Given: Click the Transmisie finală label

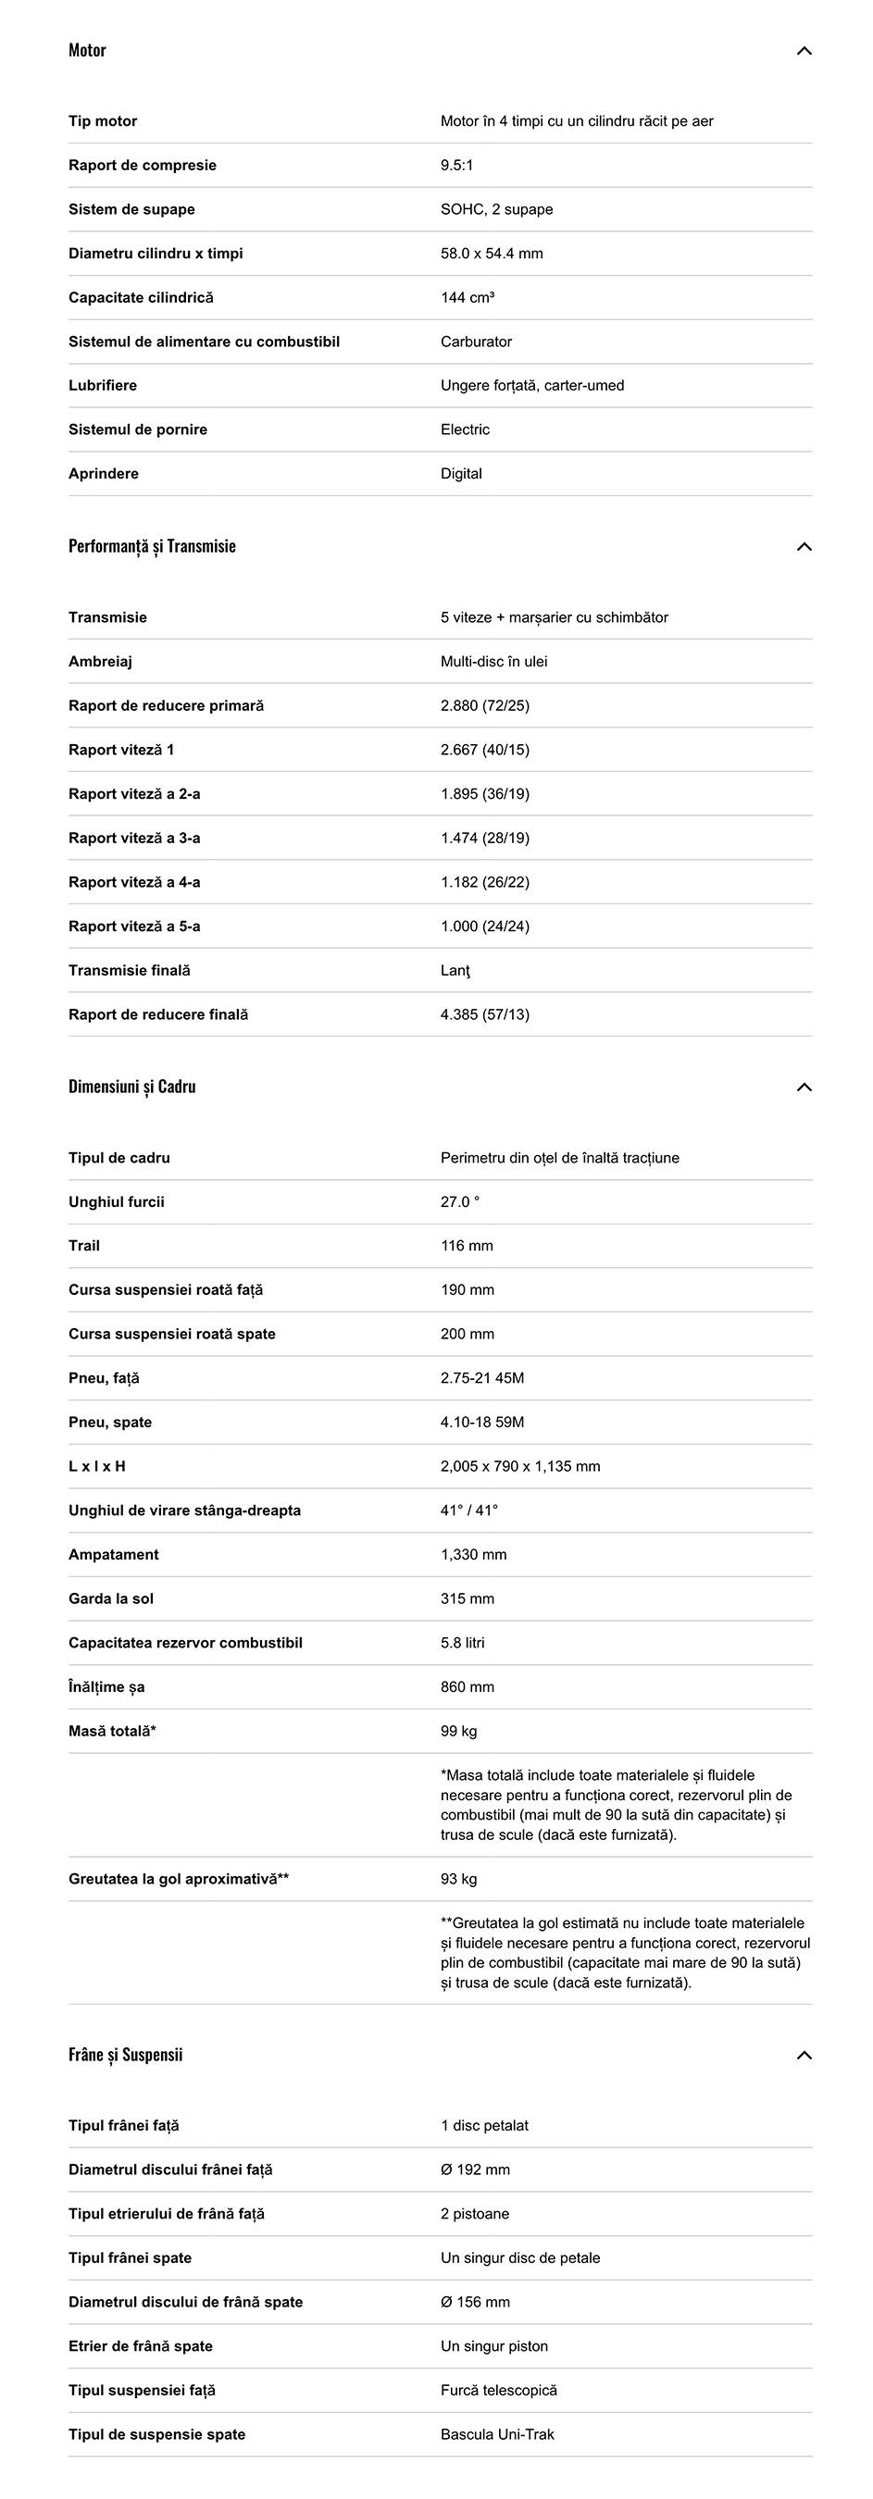Looking at the screenshot, I should coord(129,970).
